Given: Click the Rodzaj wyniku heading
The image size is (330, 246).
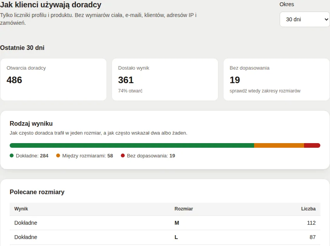Looking at the screenshot, I should [31, 124].
